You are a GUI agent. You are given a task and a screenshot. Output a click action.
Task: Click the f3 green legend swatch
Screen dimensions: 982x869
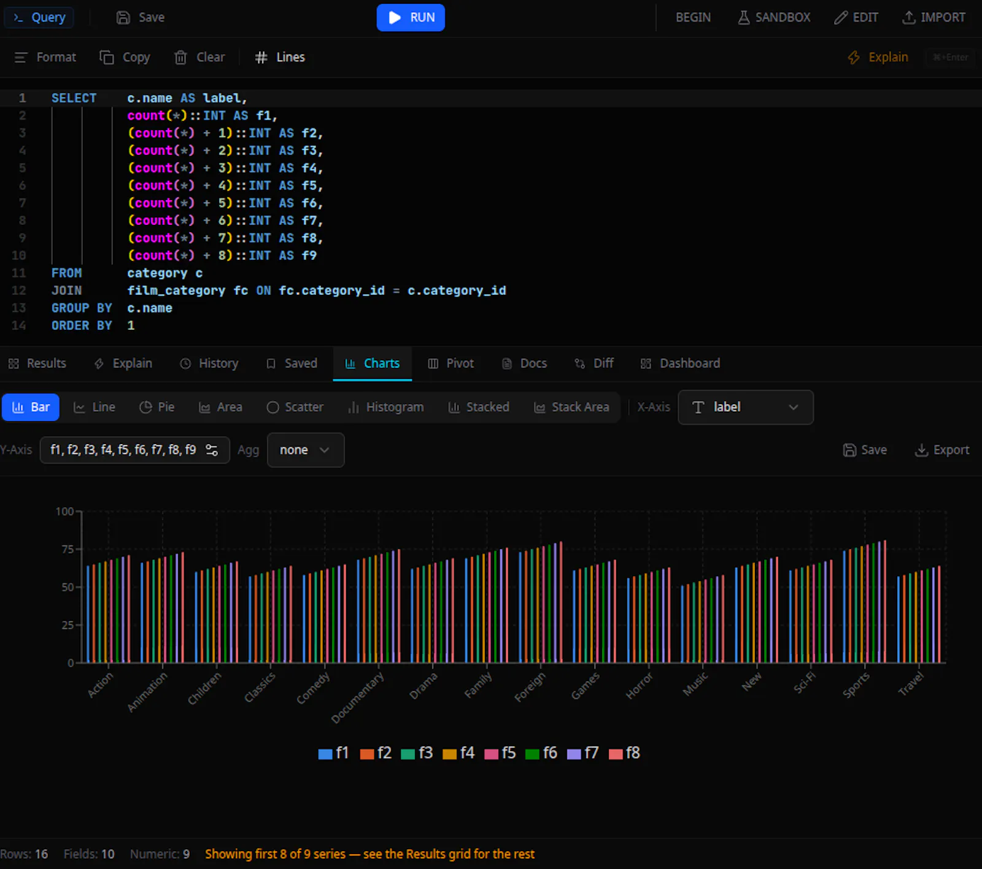coord(408,754)
